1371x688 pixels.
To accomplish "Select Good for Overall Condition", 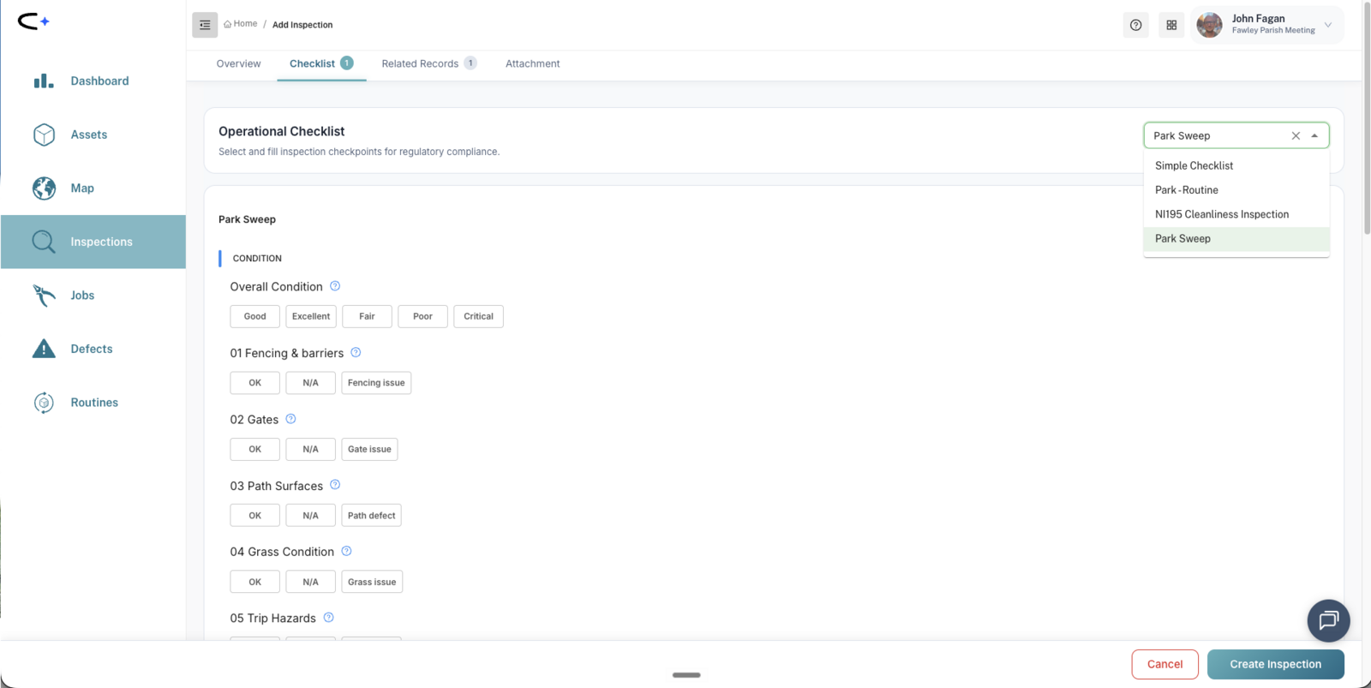I will (254, 316).
